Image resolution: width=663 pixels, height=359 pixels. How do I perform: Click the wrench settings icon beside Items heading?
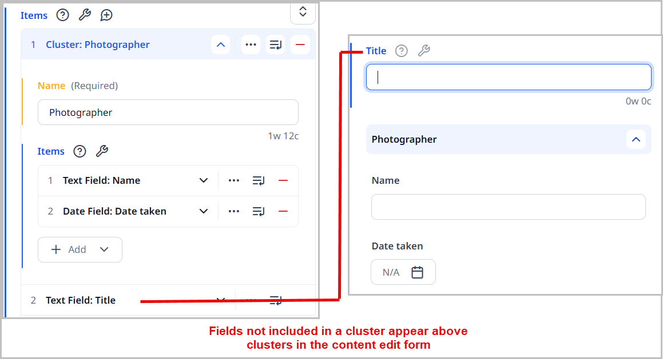coord(85,15)
